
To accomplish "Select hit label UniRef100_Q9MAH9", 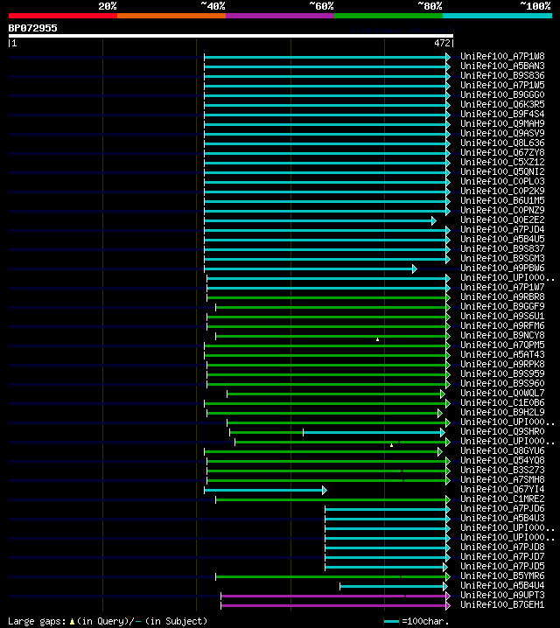I will (x=502, y=123).
